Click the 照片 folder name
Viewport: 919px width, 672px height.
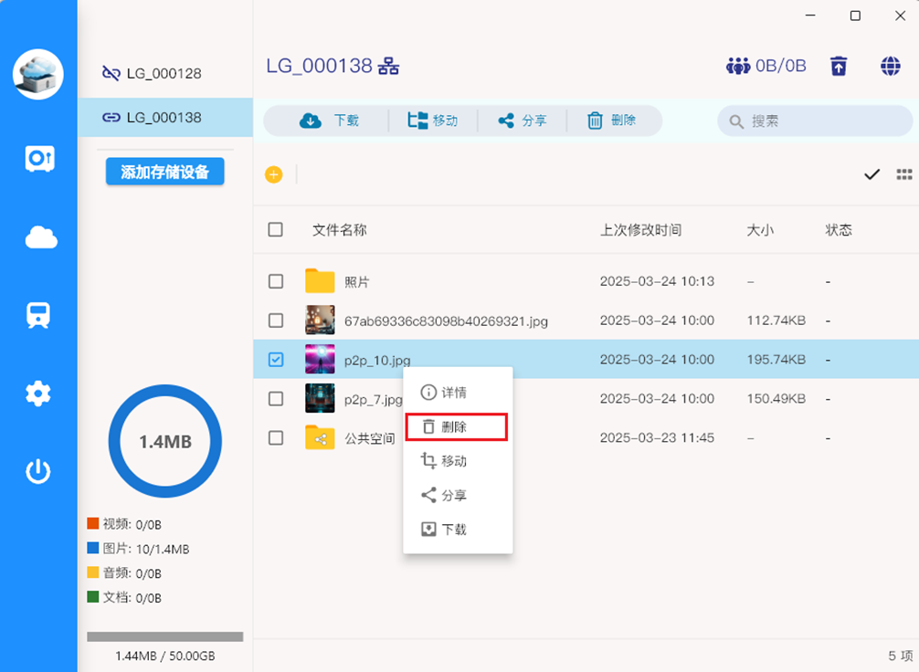click(x=357, y=282)
